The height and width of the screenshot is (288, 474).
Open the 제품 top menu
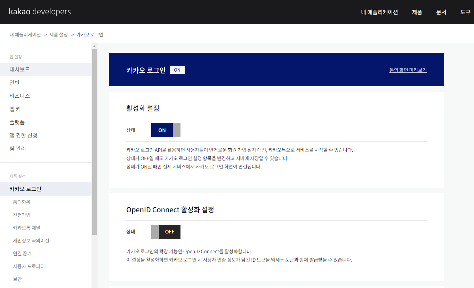click(417, 12)
